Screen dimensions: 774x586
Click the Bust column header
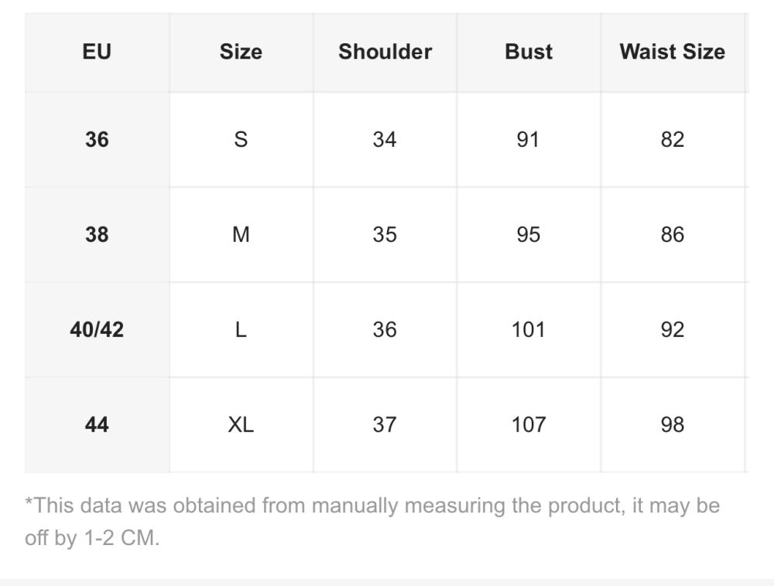[x=529, y=52]
